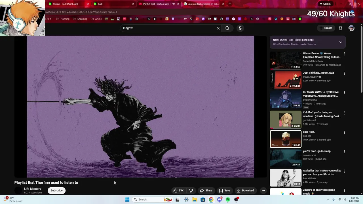Play MEMORY DRIFT Synthwave thumbnail

point(286,99)
